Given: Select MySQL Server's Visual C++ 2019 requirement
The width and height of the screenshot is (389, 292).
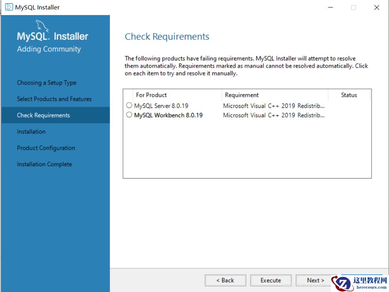Looking at the screenshot, I should 274,106.
